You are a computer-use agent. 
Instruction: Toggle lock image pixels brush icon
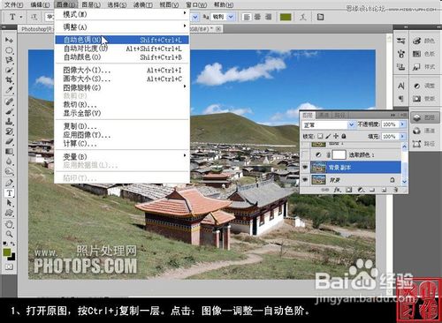[328, 136]
